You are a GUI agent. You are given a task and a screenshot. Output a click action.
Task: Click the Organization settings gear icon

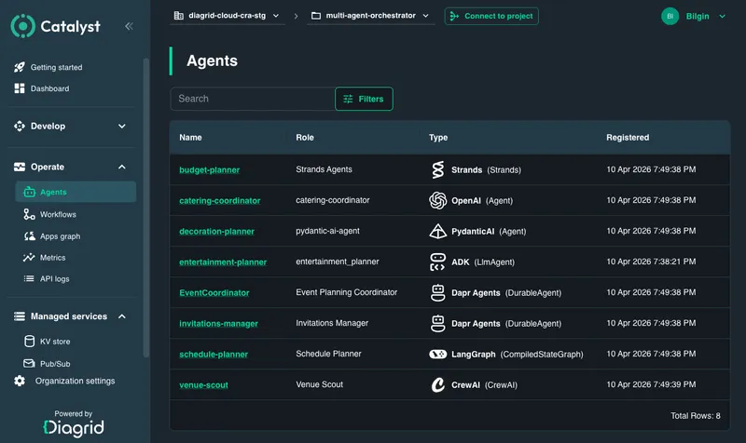click(x=20, y=381)
